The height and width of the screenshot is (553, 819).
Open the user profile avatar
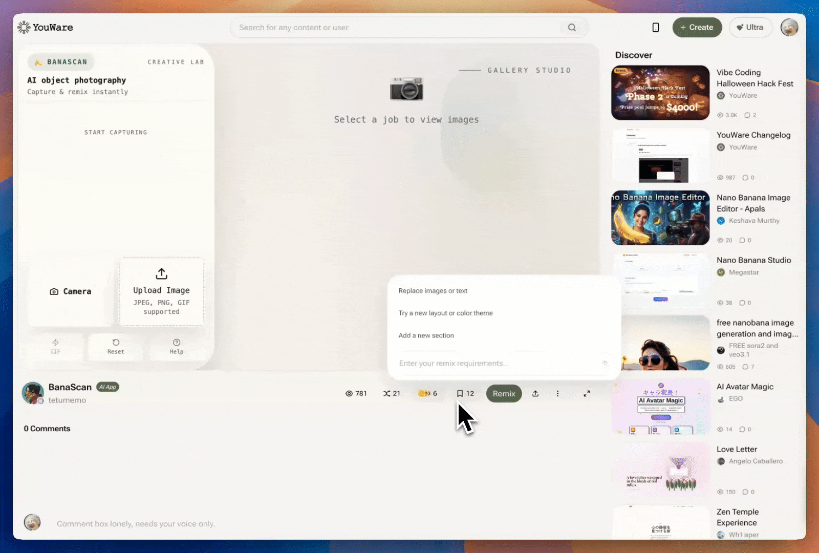point(789,28)
